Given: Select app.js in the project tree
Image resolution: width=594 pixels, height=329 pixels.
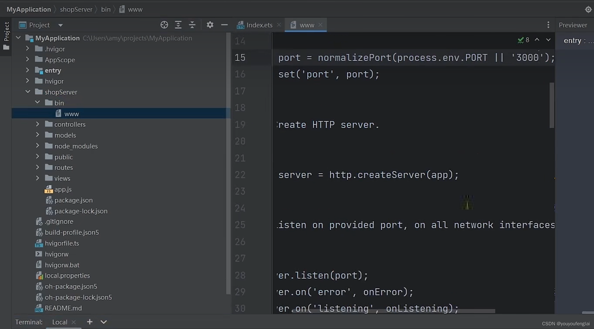Looking at the screenshot, I should [63, 189].
